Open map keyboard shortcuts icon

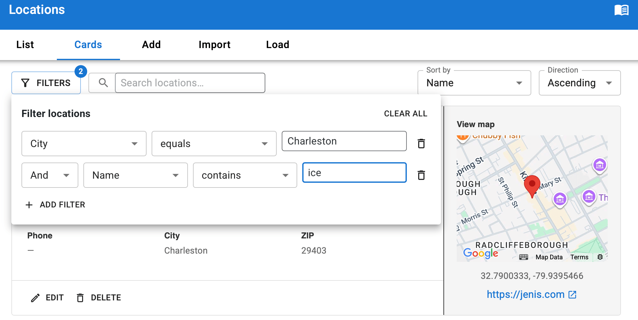coord(524,257)
